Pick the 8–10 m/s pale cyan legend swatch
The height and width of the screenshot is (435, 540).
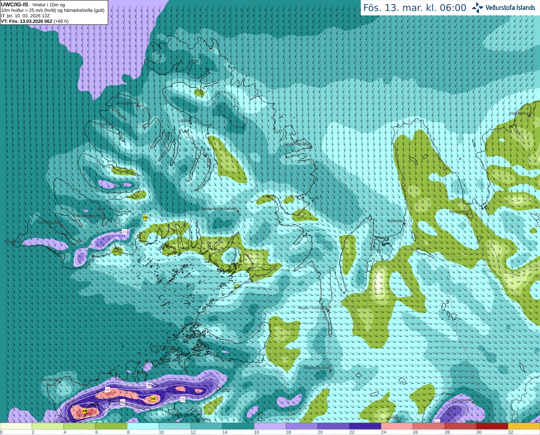point(143,426)
